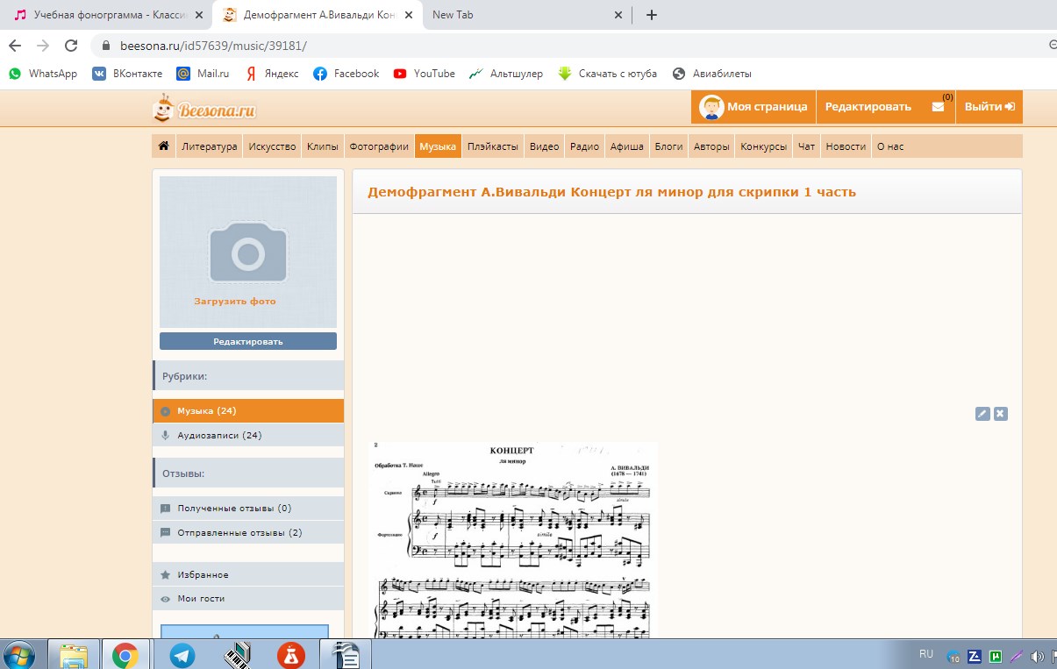
Task: Open the Музыка menu item
Action: pos(438,146)
